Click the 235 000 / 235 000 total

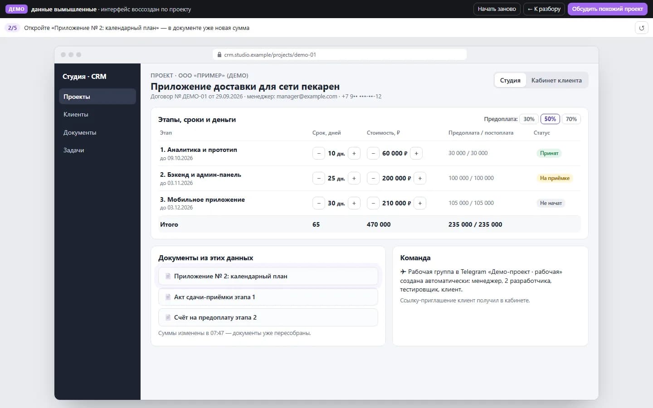point(475,224)
